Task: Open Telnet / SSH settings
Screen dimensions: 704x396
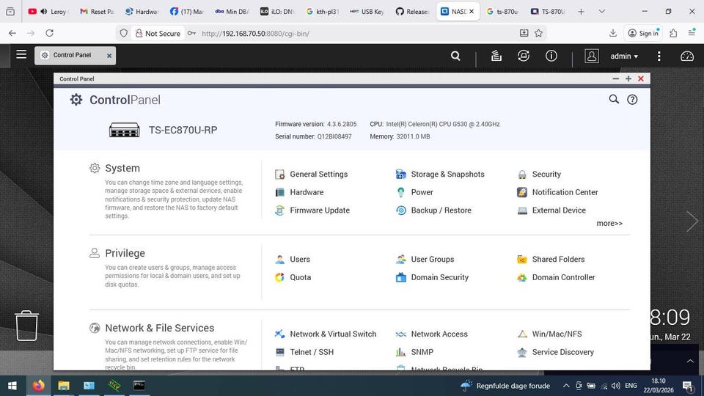Action: [304, 352]
